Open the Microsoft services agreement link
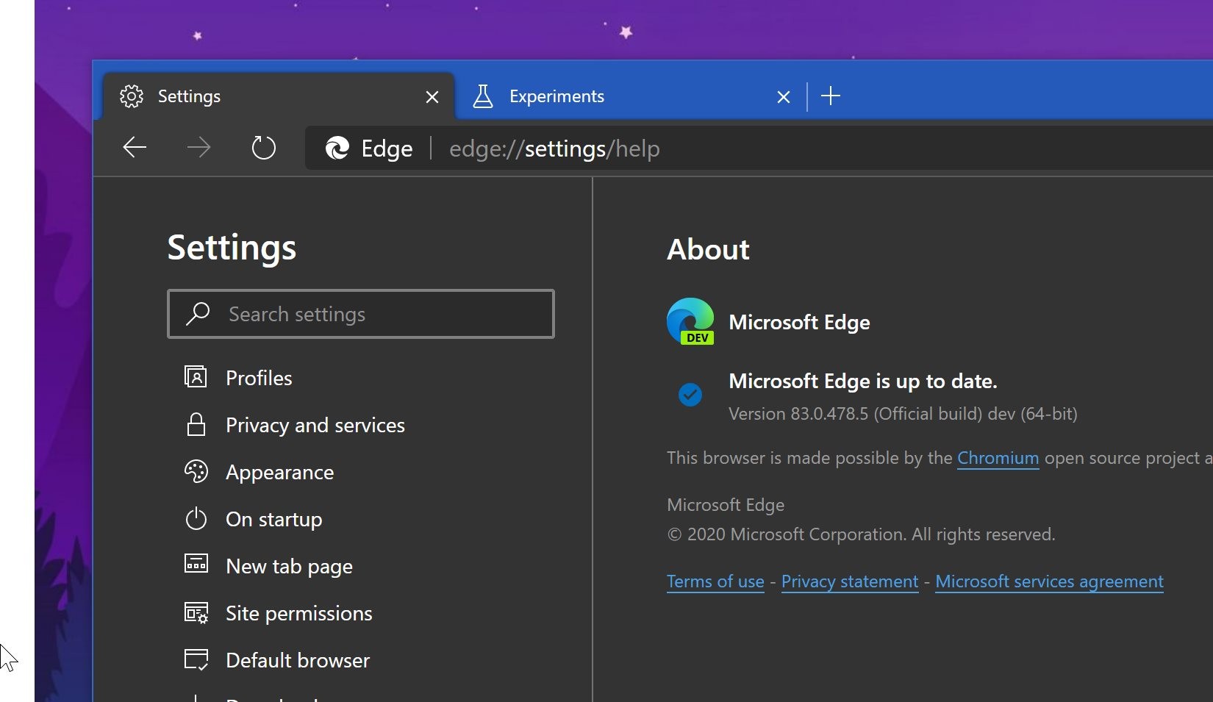This screenshot has height=702, width=1213. pyautogui.click(x=1049, y=581)
